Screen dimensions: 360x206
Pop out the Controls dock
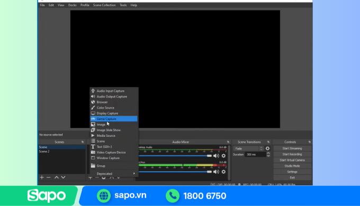pyautogui.click(x=310, y=142)
